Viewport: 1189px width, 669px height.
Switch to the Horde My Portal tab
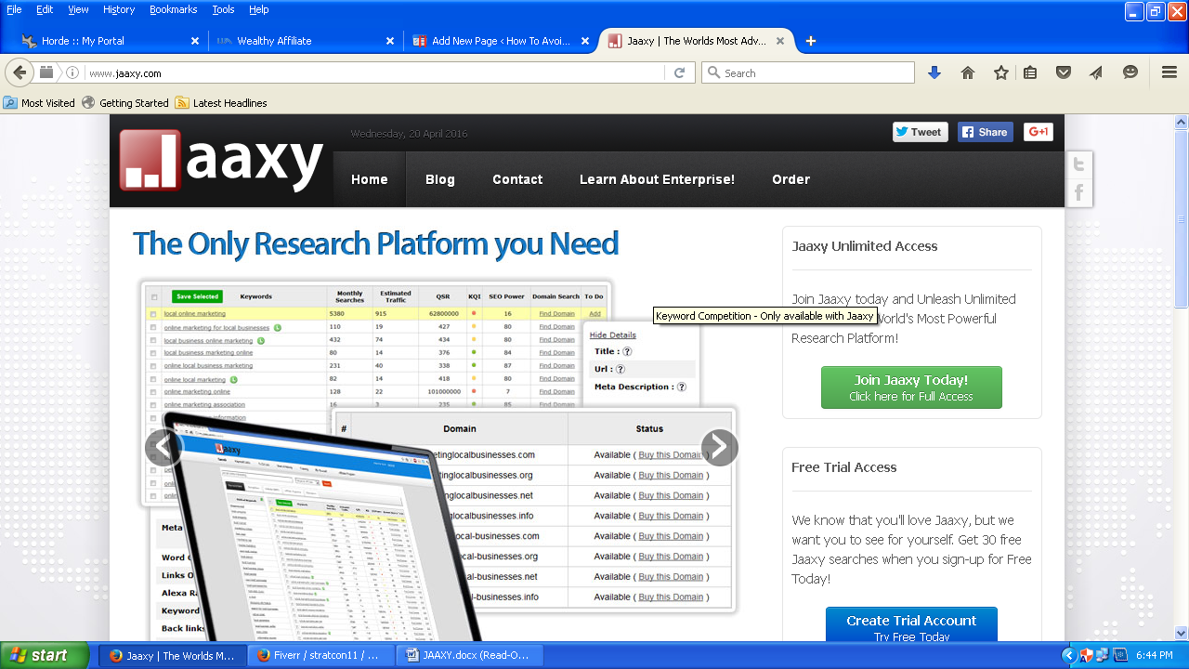[110, 41]
